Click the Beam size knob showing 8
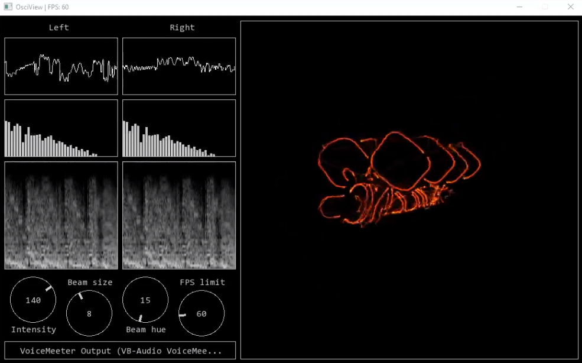This screenshot has width=582, height=363. click(89, 313)
